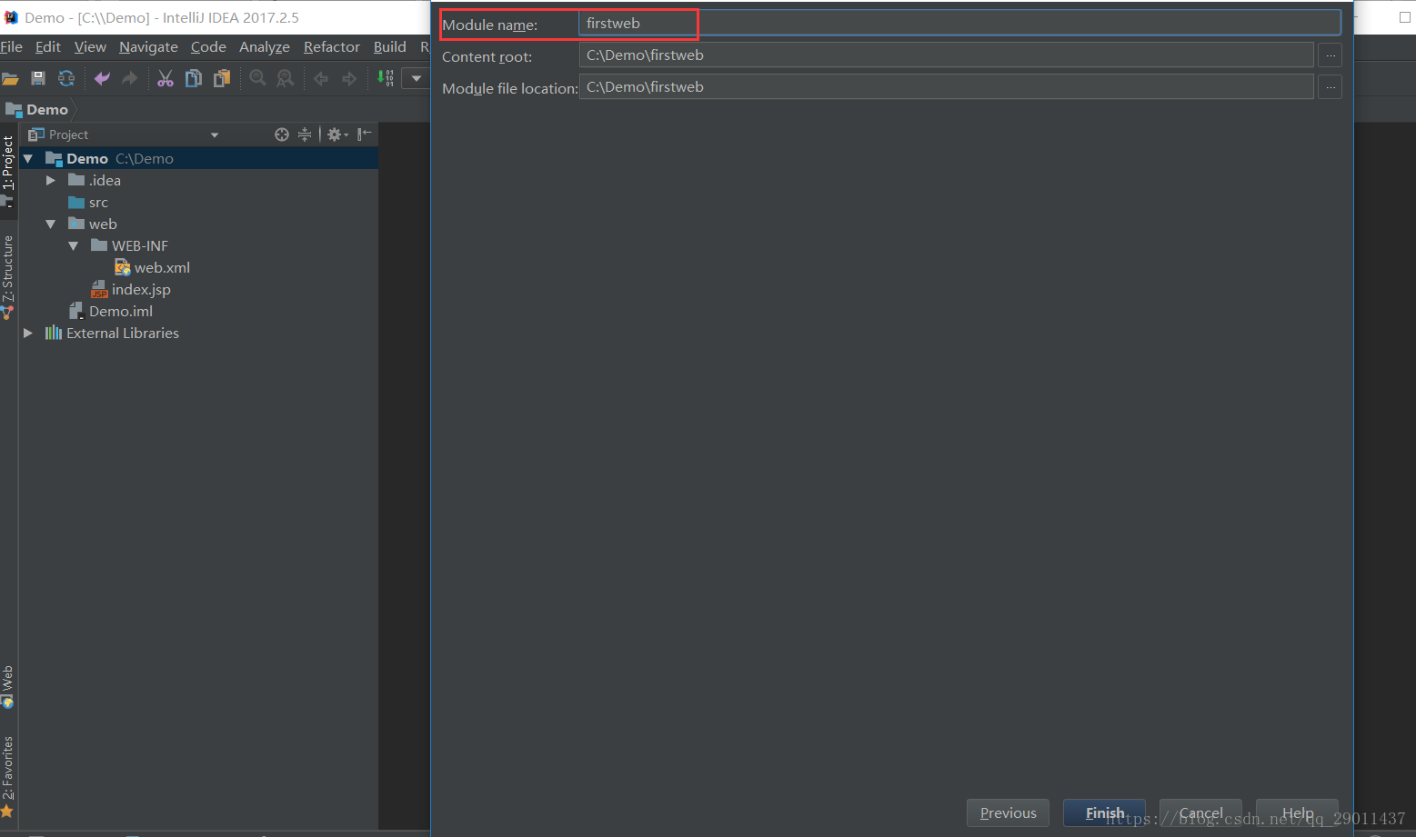1416x837 pixels.
Task: Hide the Project tool window
Action: (x=365, y=135)
